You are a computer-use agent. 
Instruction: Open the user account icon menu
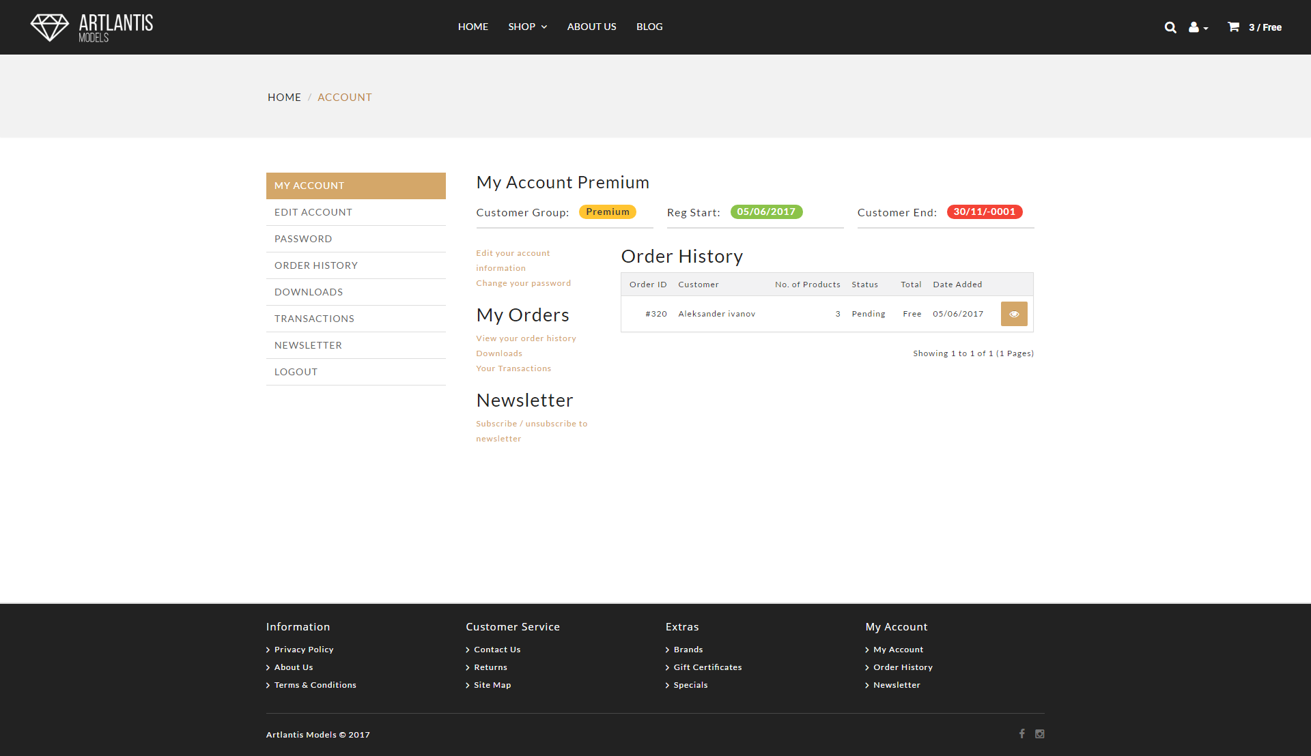pos(1198,27)
